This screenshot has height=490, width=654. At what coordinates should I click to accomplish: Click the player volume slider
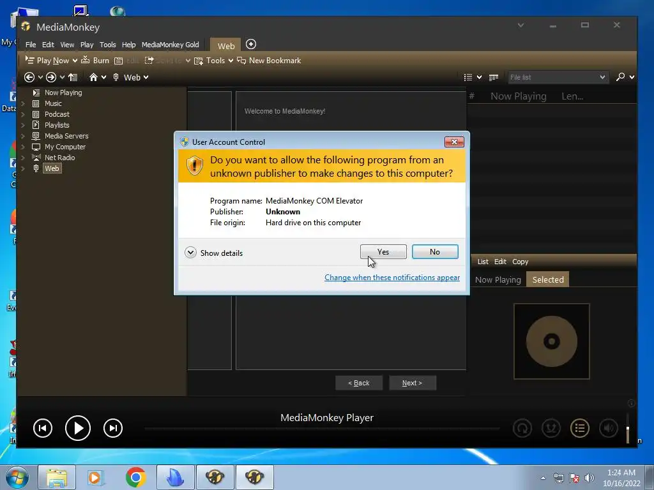[627, 428]
